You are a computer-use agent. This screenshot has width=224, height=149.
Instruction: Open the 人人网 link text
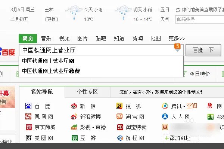(x=180, y=117)
